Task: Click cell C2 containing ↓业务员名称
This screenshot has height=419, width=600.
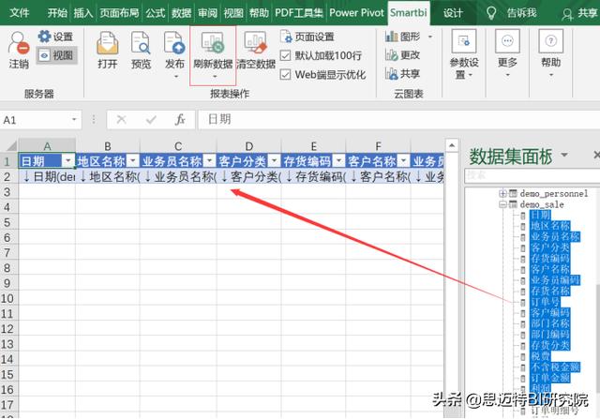Action: pos(178,176)
